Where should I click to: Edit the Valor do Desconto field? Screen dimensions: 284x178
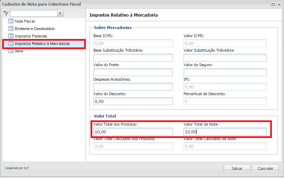[133, 101]
